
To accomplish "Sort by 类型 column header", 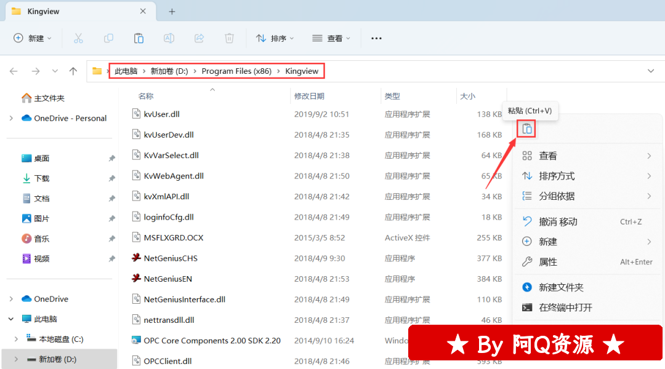I will [x=392, y=96].
